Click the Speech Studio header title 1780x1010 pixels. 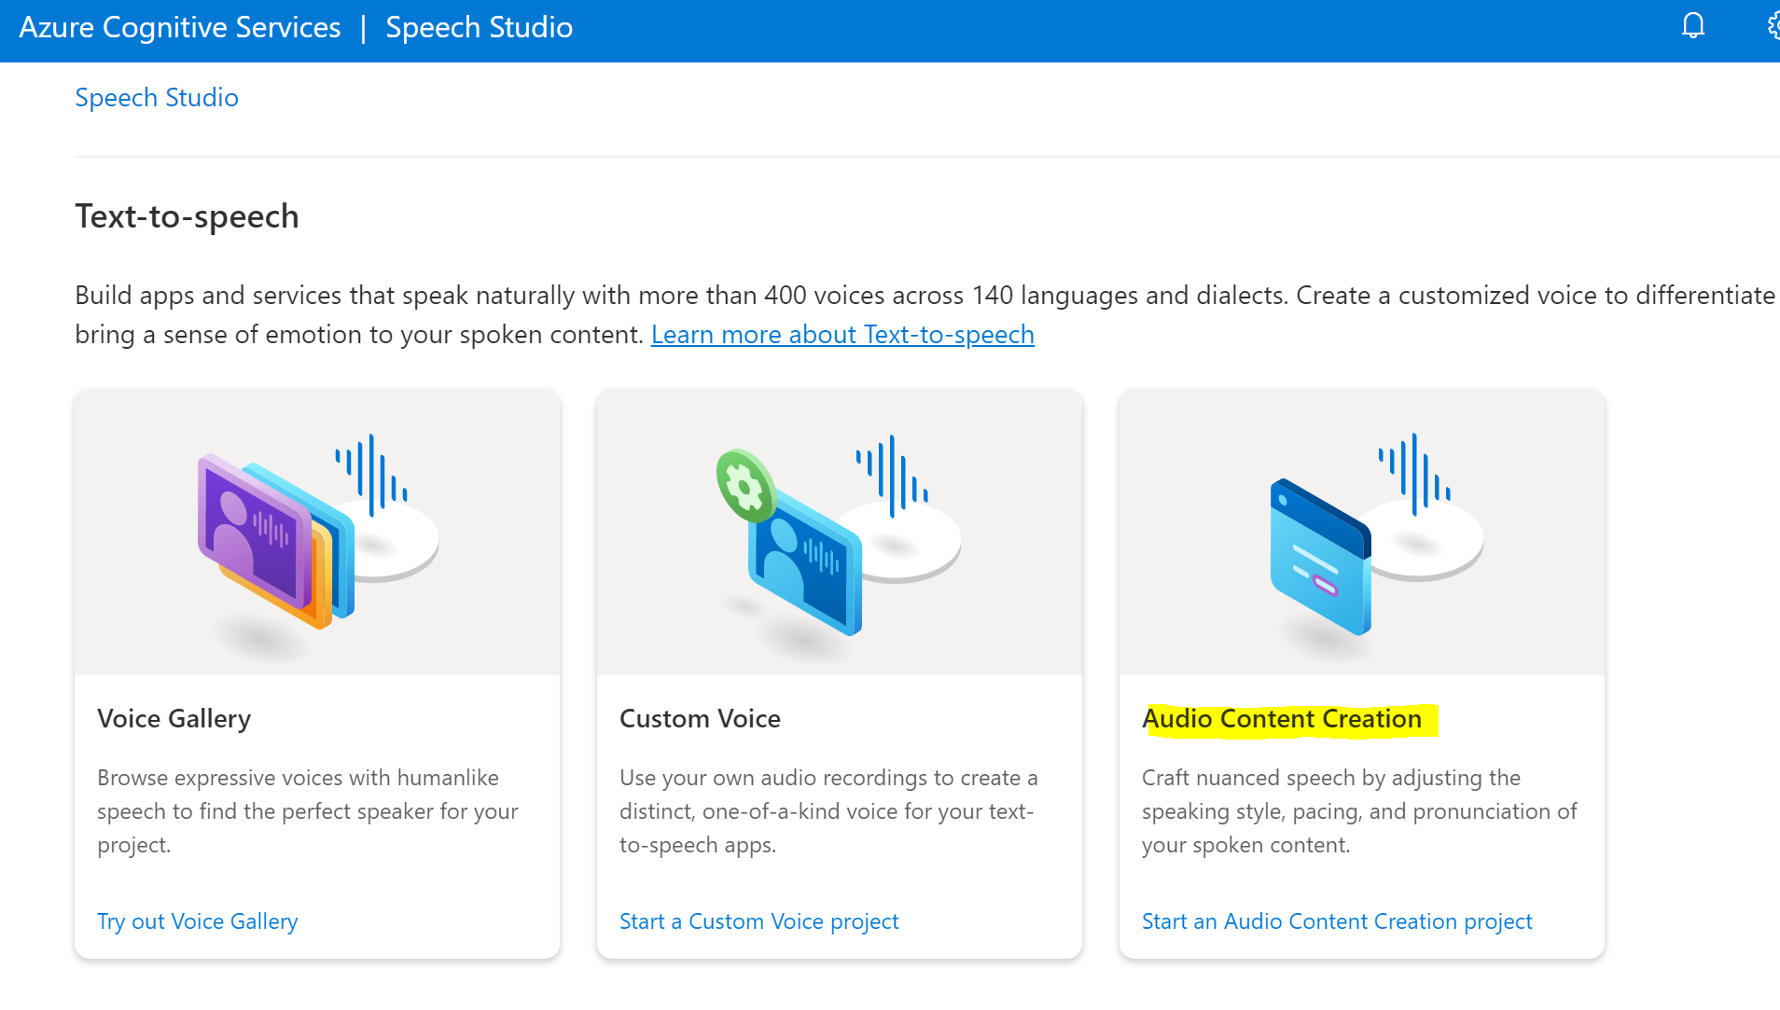(480, 27)
